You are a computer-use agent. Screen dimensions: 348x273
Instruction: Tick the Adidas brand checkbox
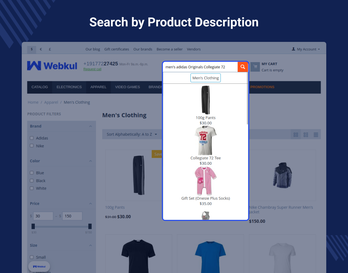(32, 138)
